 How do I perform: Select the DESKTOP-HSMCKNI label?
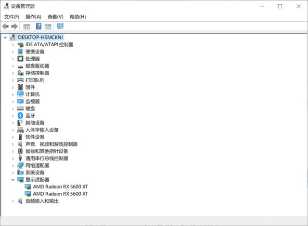point(40,38)
